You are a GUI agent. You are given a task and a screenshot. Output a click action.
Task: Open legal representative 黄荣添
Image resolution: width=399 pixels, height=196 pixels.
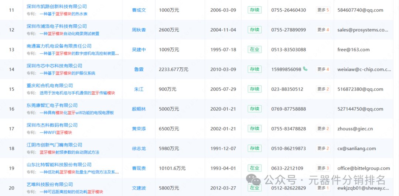(139, 129)
